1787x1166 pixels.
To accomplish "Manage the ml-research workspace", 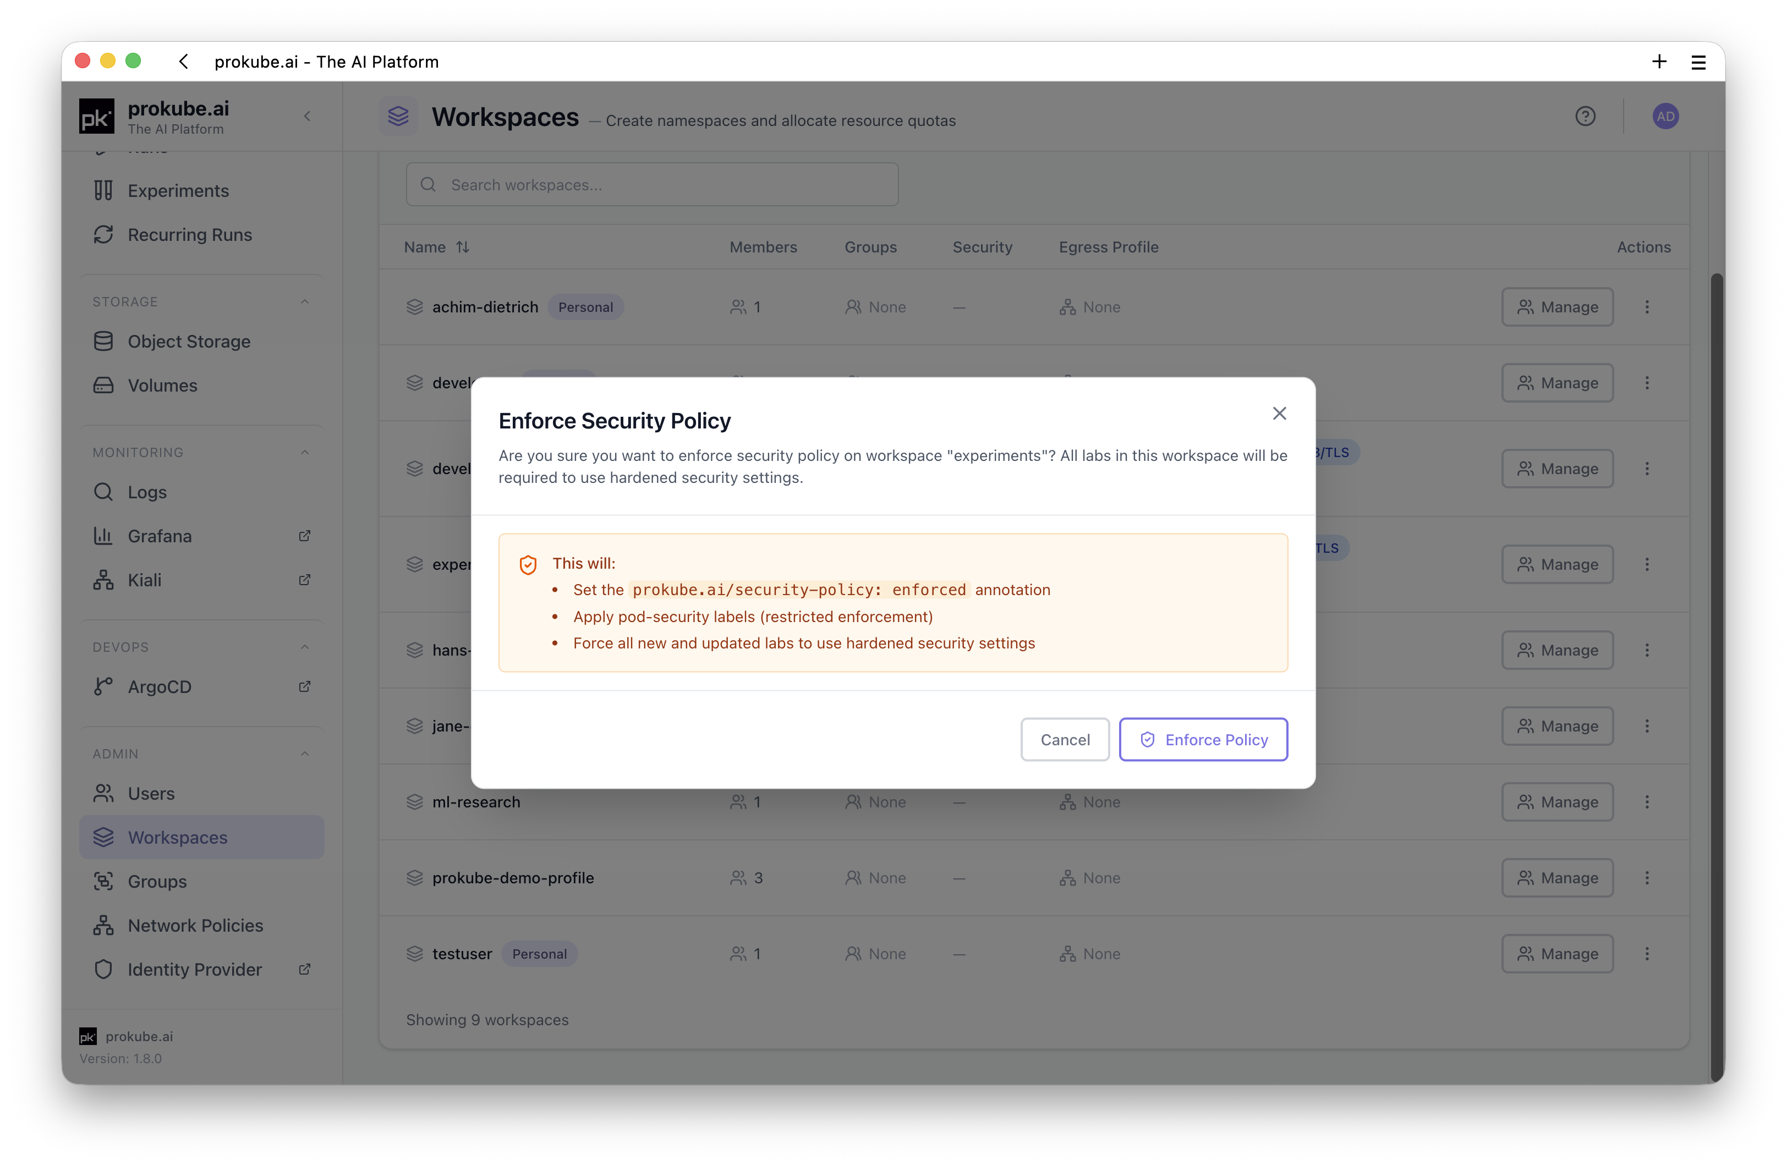I will 1557,802.
